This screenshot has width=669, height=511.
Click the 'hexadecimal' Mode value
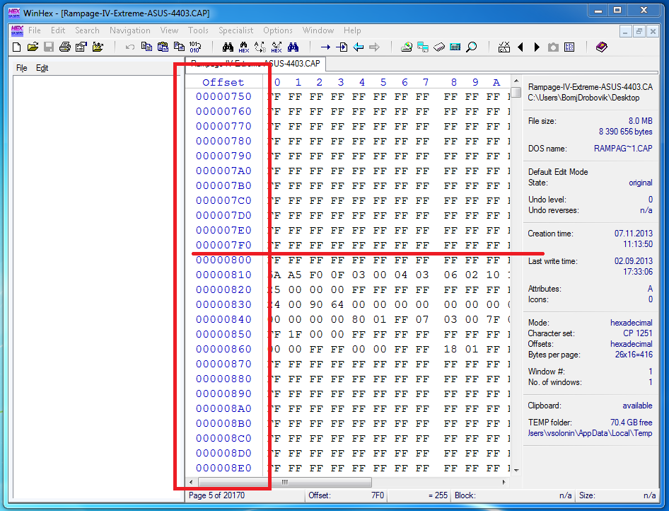(632, 323)
